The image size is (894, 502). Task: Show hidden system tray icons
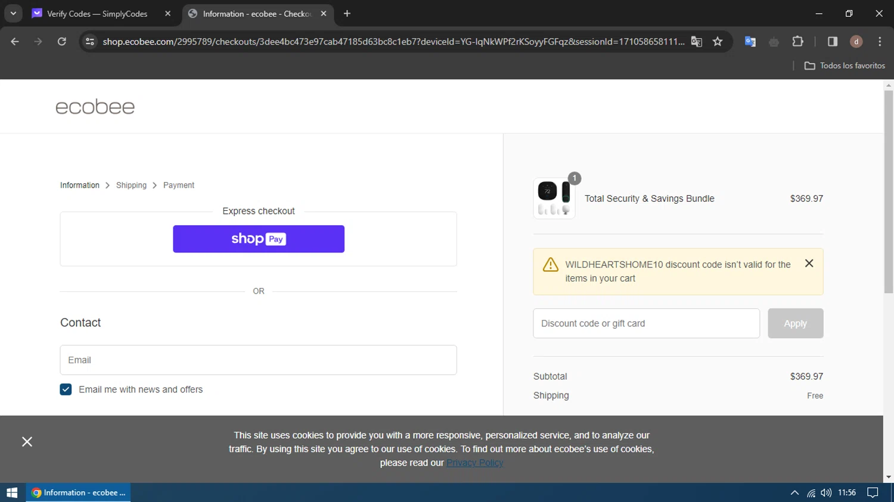coord(794,492)
